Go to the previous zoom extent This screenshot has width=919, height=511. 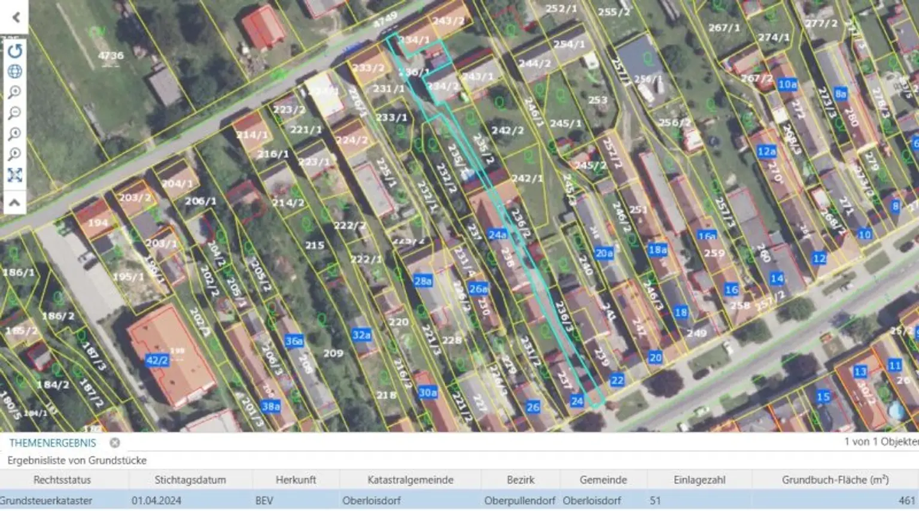pos(15,133)
